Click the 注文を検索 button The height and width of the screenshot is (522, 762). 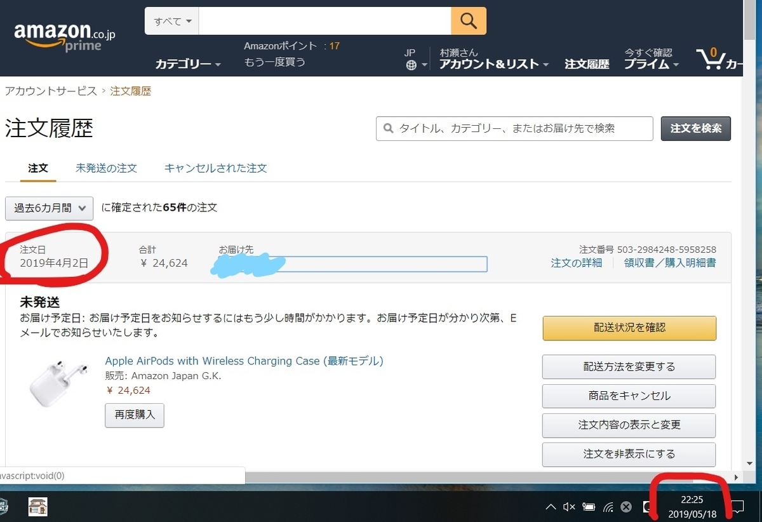(x=696, y=128)
